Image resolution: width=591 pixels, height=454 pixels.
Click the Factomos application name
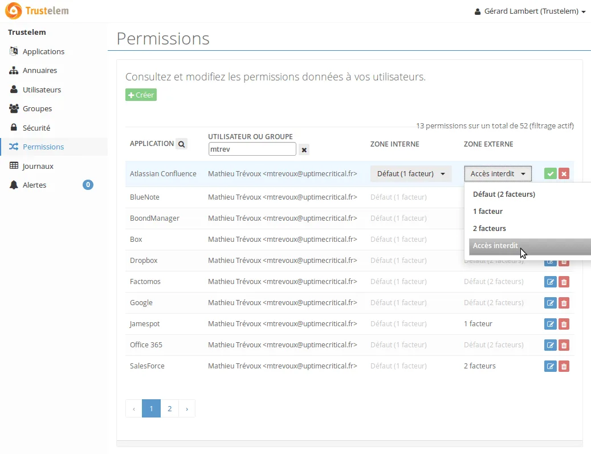pyautogui.click(x=145, y=282)
